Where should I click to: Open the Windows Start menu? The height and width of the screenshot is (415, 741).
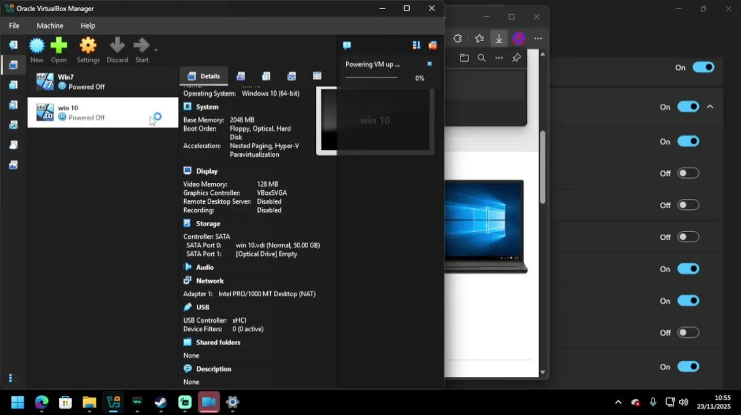pos(17,402)
